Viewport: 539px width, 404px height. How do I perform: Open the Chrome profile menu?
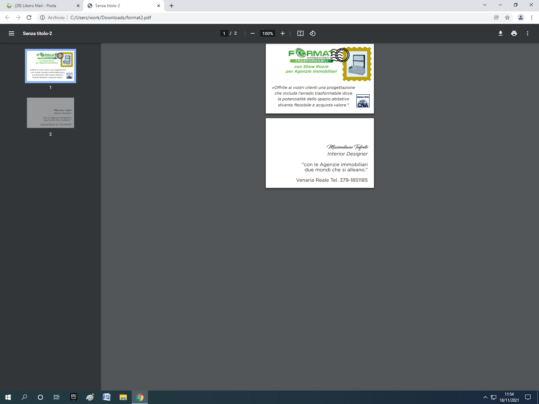[x=521, y=18]
